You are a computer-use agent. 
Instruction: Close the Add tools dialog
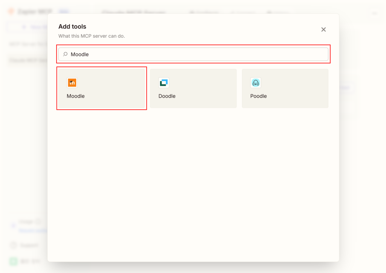[323, 29]
